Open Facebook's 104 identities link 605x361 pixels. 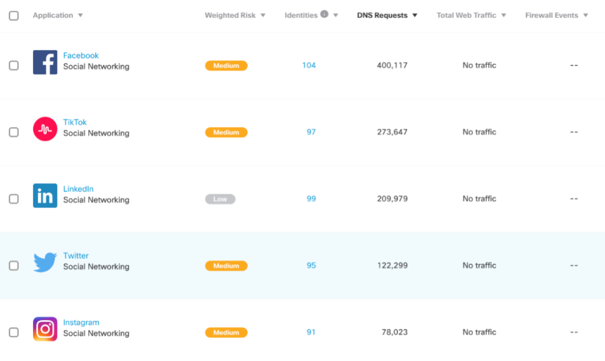pyautogui.click(x=309, y=66)
